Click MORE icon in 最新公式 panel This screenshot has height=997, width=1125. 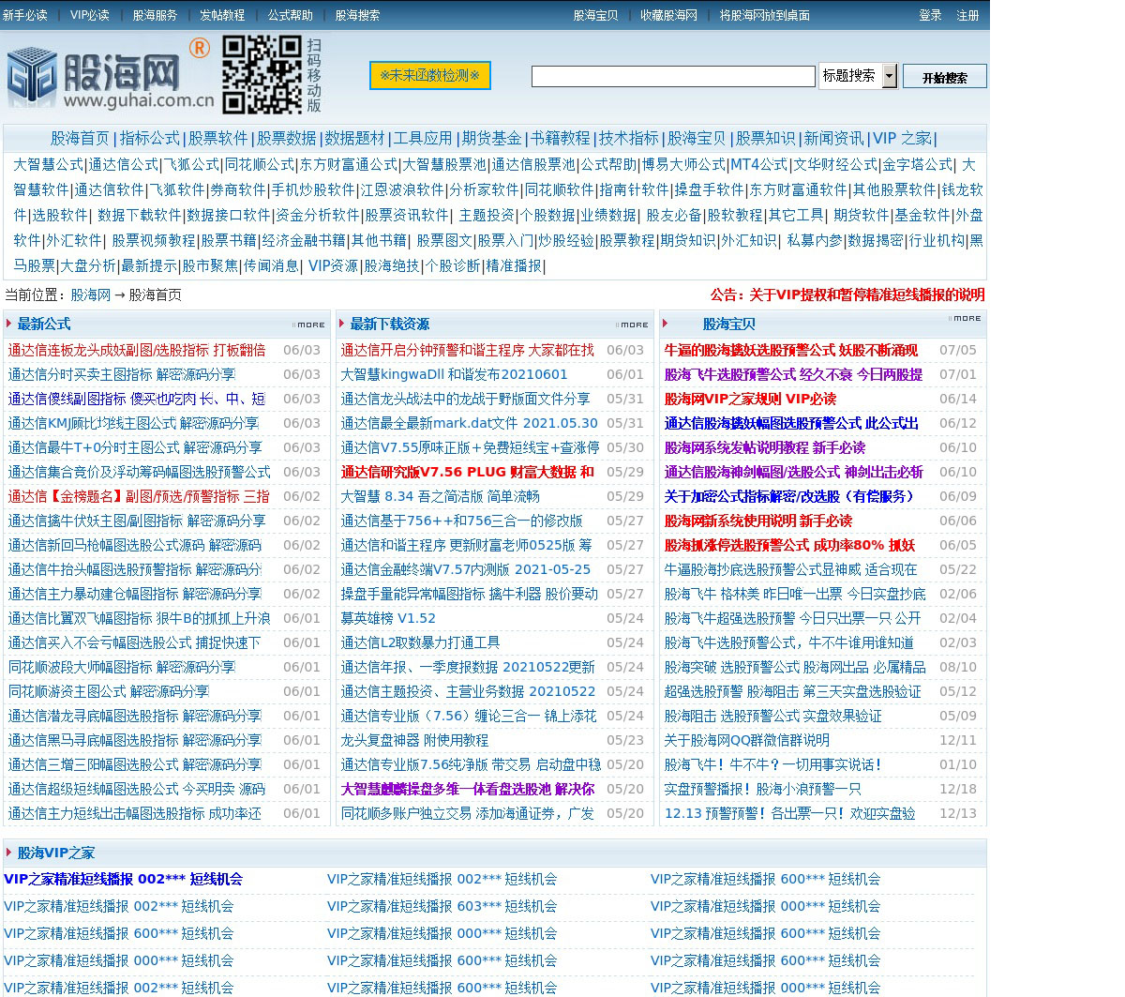308,325
